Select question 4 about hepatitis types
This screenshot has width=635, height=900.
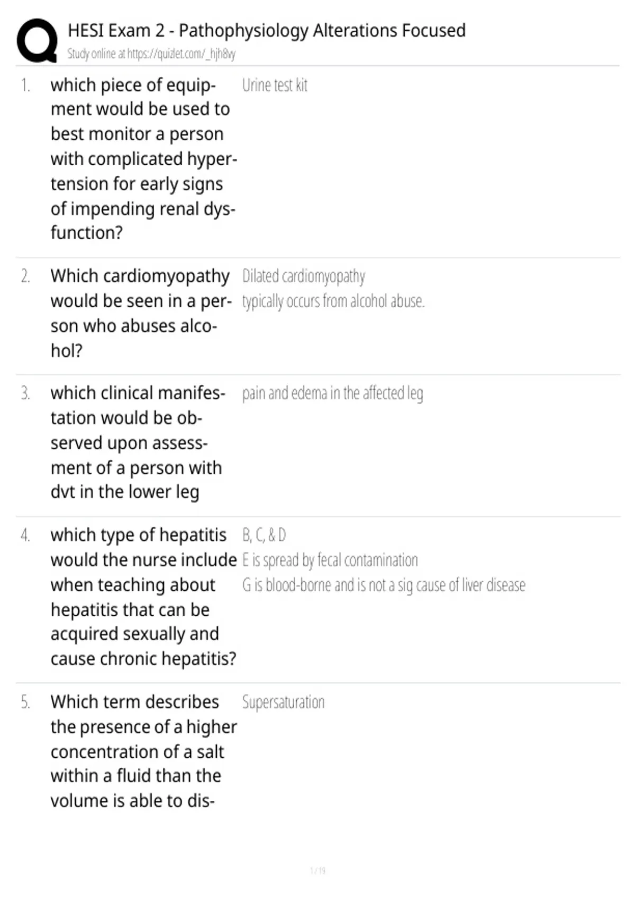[143, 597]
